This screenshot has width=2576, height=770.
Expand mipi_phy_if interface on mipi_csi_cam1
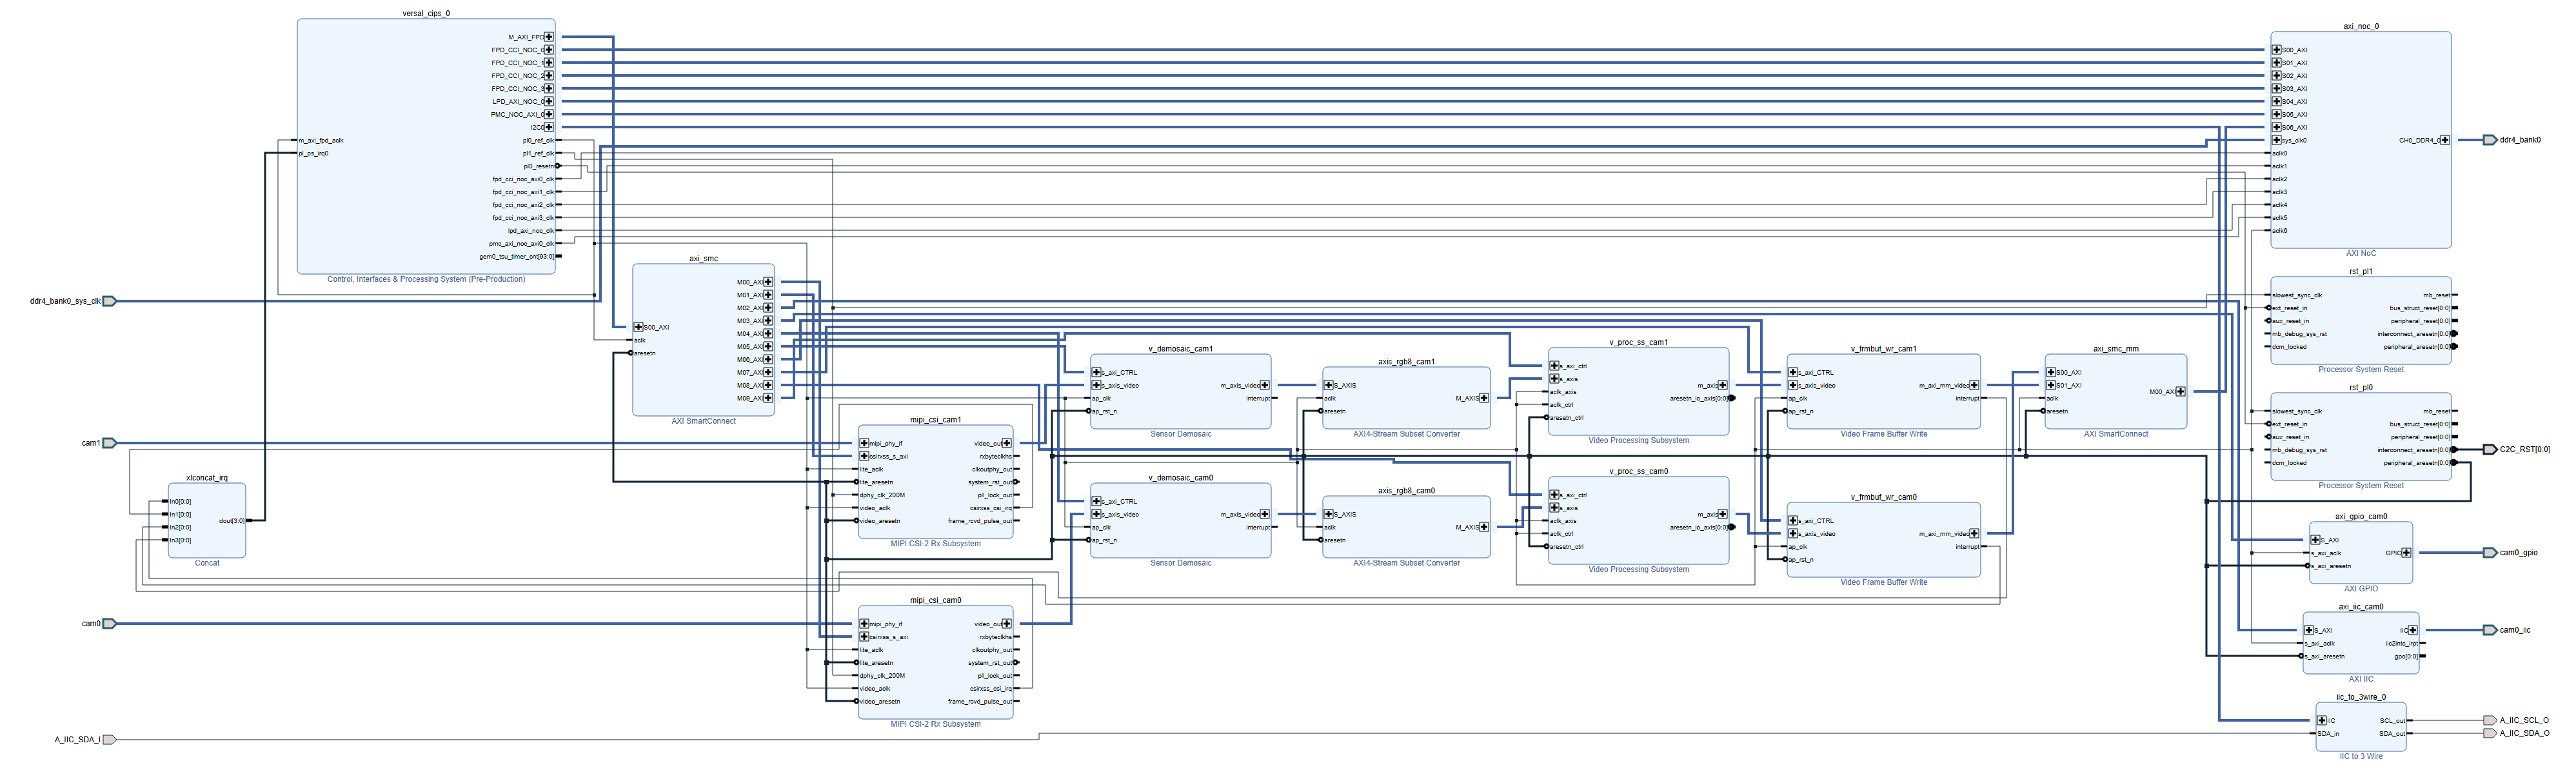coord(864,443)
